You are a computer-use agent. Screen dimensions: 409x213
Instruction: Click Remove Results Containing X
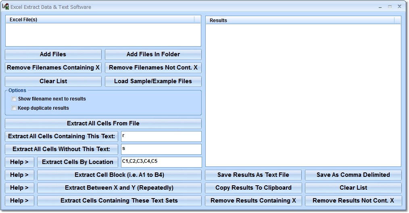[x=253, y=201]
